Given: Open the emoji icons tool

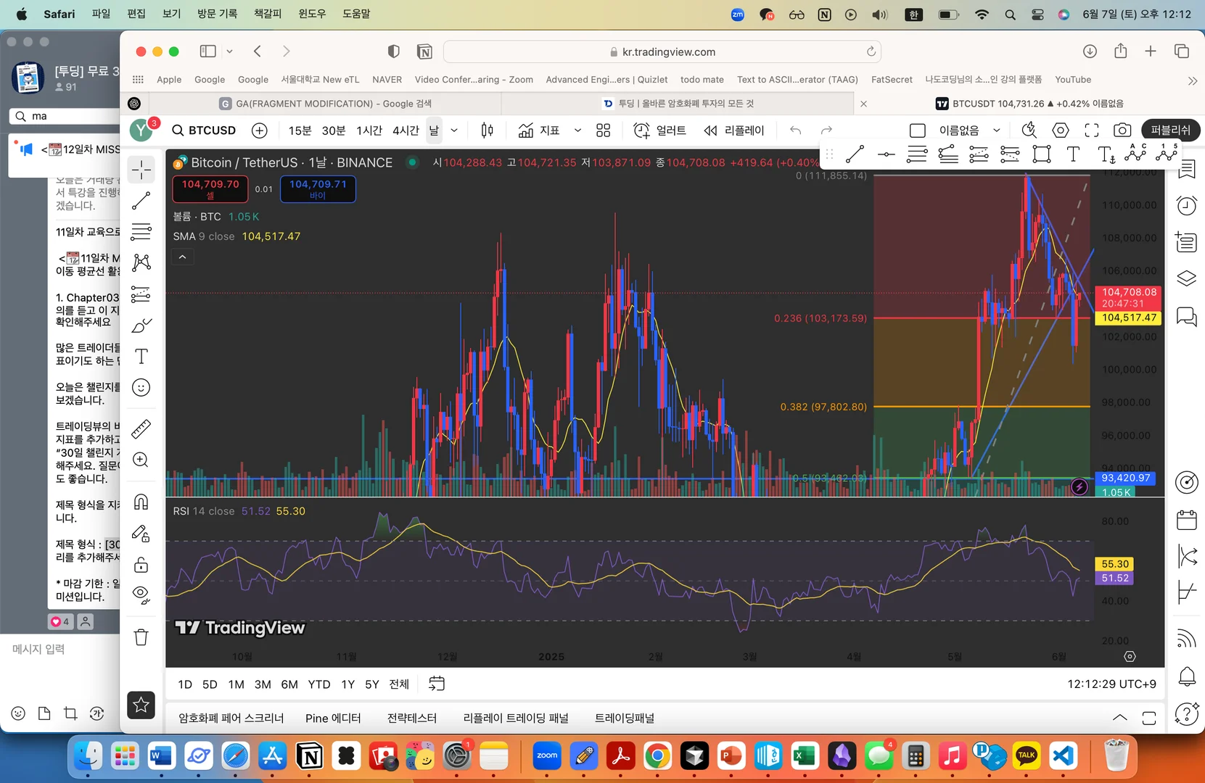Looking at the screenshot, I should point(141,388).
